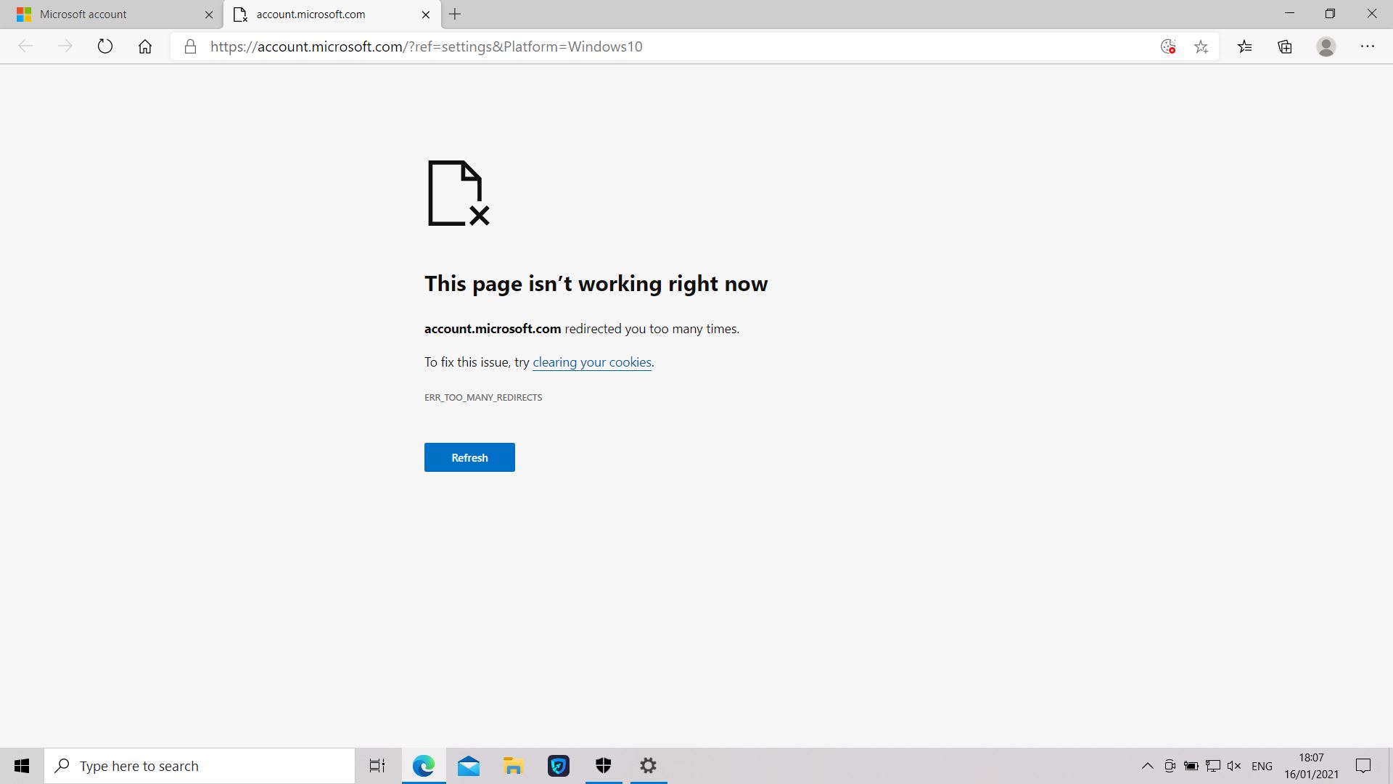Minimize the Edge browser window

pyautogui.click(x=1289, y=14)
